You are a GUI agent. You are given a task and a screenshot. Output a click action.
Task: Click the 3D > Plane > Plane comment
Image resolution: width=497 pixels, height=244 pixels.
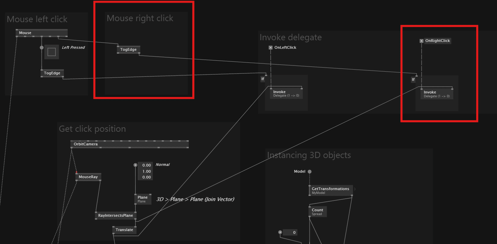coord(195,199)
